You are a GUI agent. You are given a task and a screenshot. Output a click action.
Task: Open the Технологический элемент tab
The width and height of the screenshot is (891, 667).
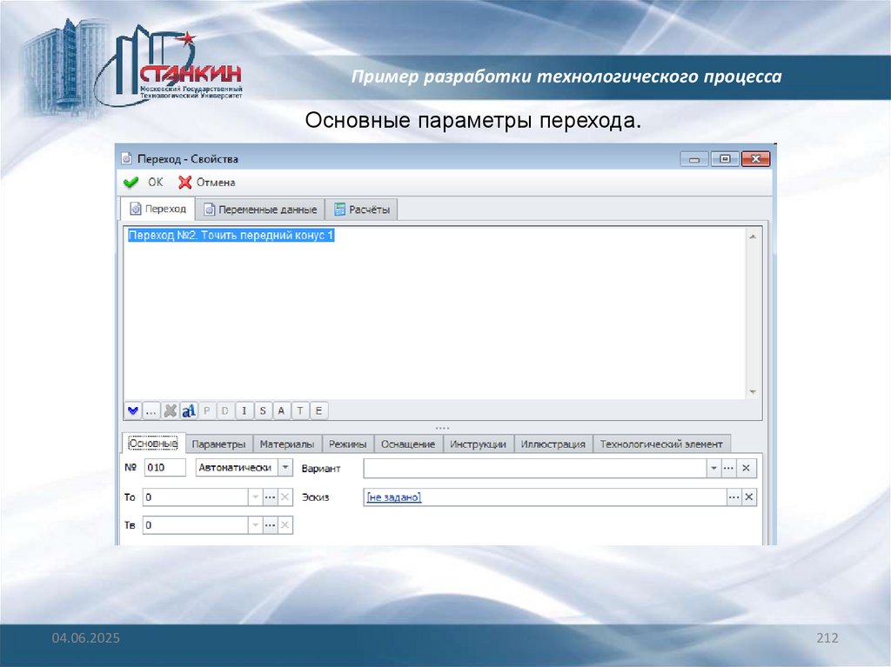661,444
